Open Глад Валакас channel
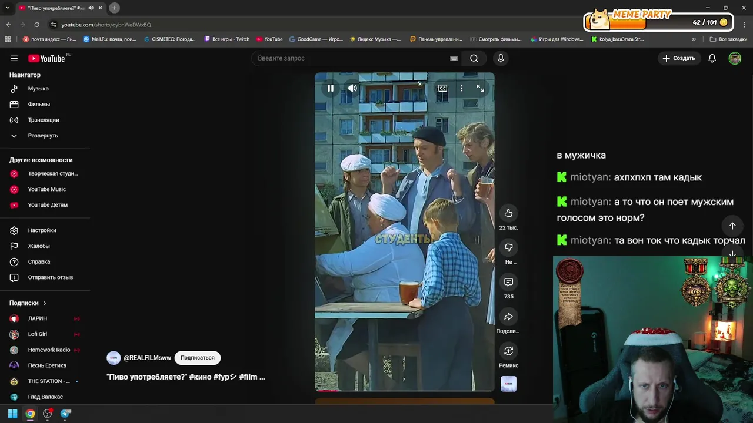753x423 pixels. tap(45, 397)
